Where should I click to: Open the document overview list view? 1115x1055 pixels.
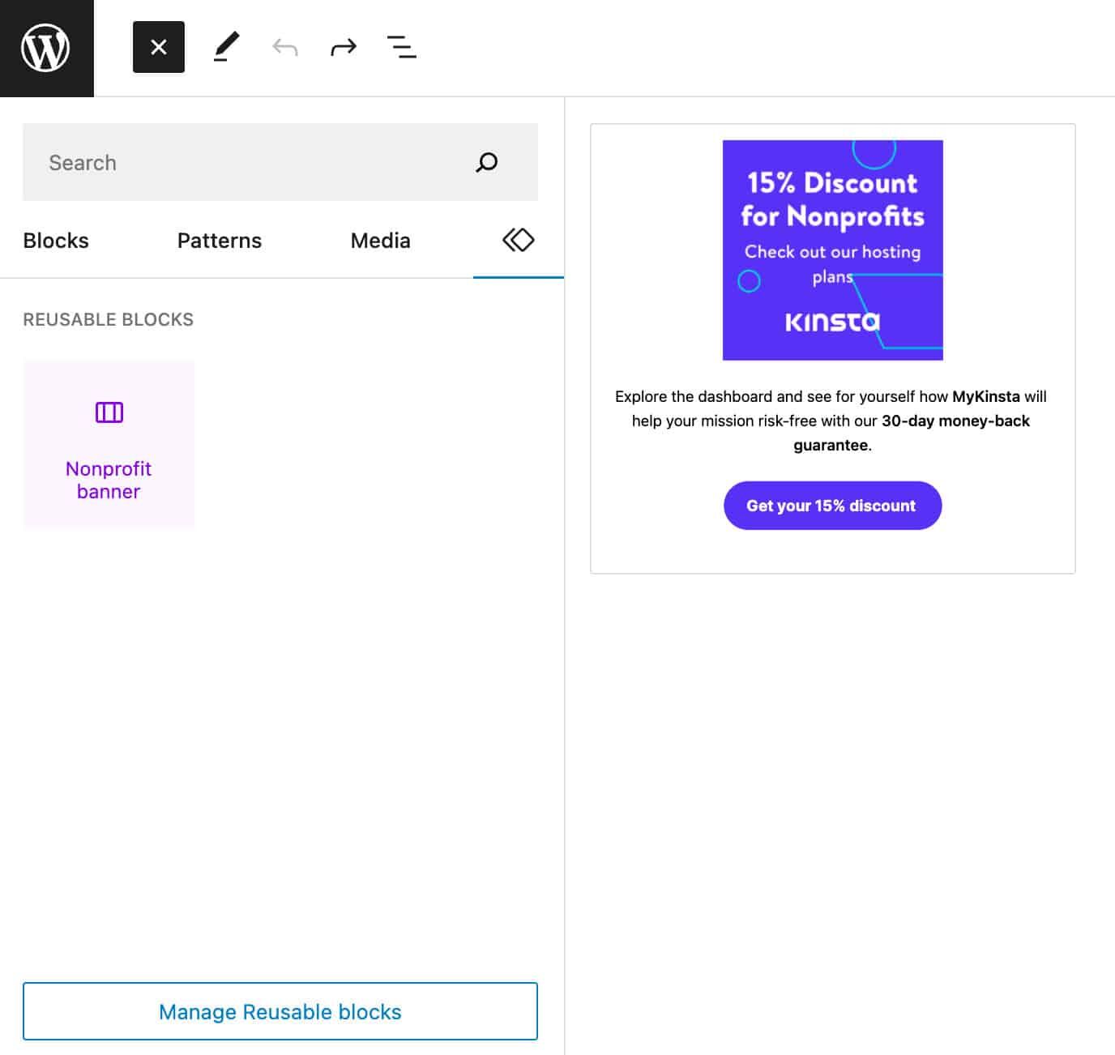click(x=401, y=48)
